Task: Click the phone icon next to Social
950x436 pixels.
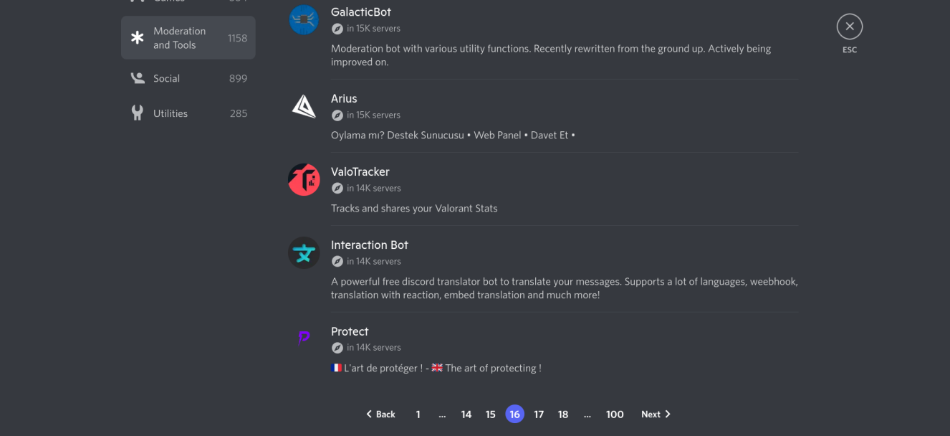Action: [x=138, y=78]
